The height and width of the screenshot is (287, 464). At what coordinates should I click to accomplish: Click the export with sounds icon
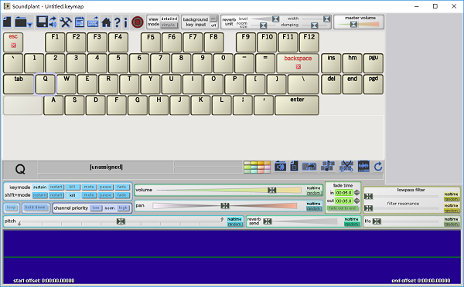click(x=53, y=22)
